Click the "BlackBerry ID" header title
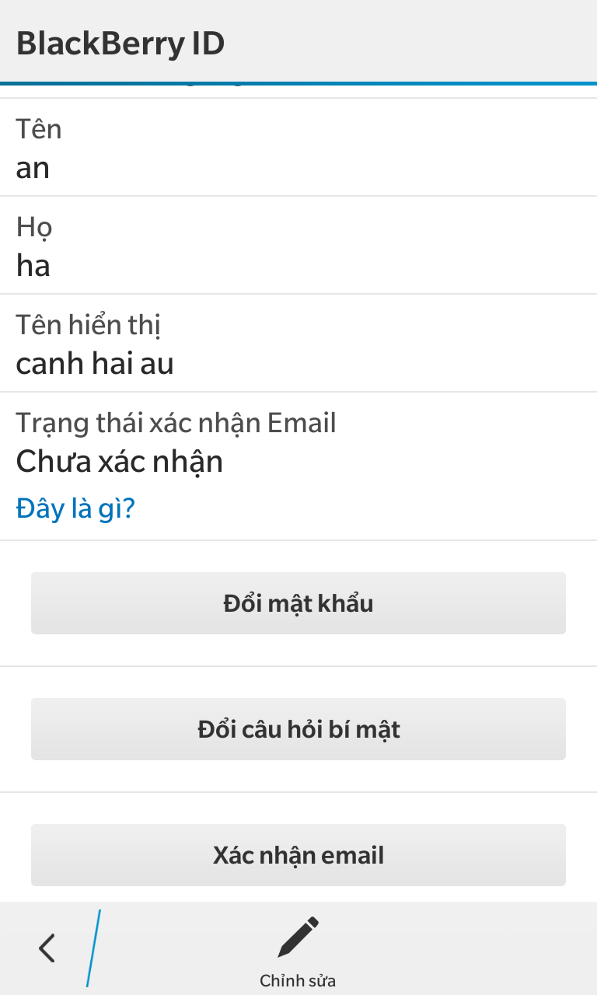 coord(120,43)
